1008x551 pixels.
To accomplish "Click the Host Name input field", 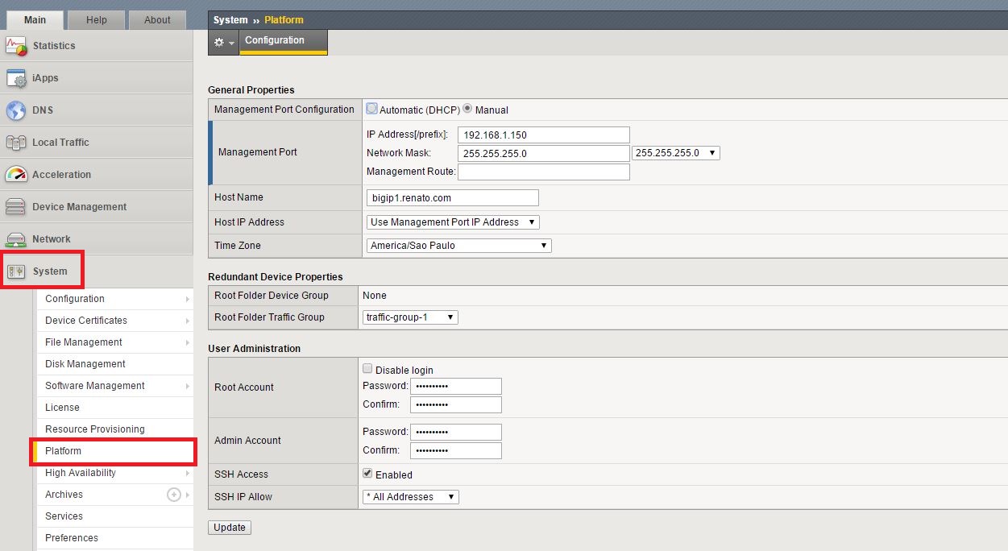I will click(452, 197).
